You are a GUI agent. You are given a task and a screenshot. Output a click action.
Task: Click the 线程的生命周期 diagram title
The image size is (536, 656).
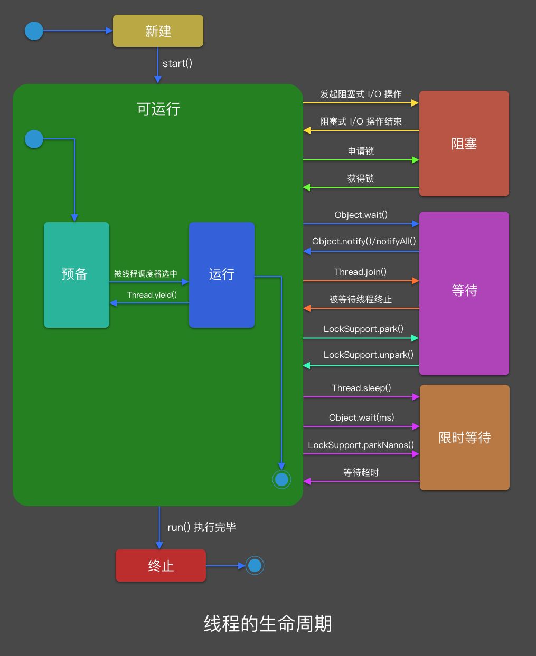pos(268,623)
